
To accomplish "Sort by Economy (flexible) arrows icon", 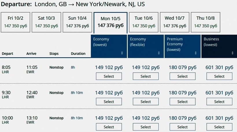I will click(159, 53).
